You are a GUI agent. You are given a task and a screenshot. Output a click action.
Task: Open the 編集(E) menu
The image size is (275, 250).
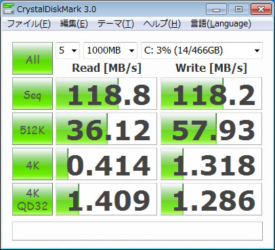pos(74,24)
